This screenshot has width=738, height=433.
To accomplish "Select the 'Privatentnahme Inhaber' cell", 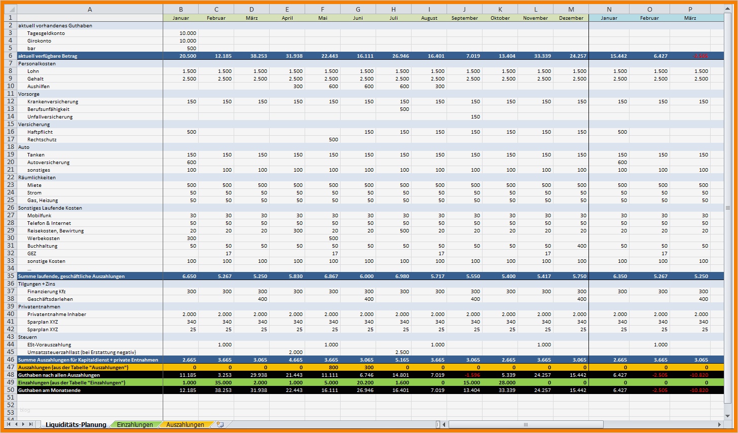I will pyautogui.click(x=90, y=314).
